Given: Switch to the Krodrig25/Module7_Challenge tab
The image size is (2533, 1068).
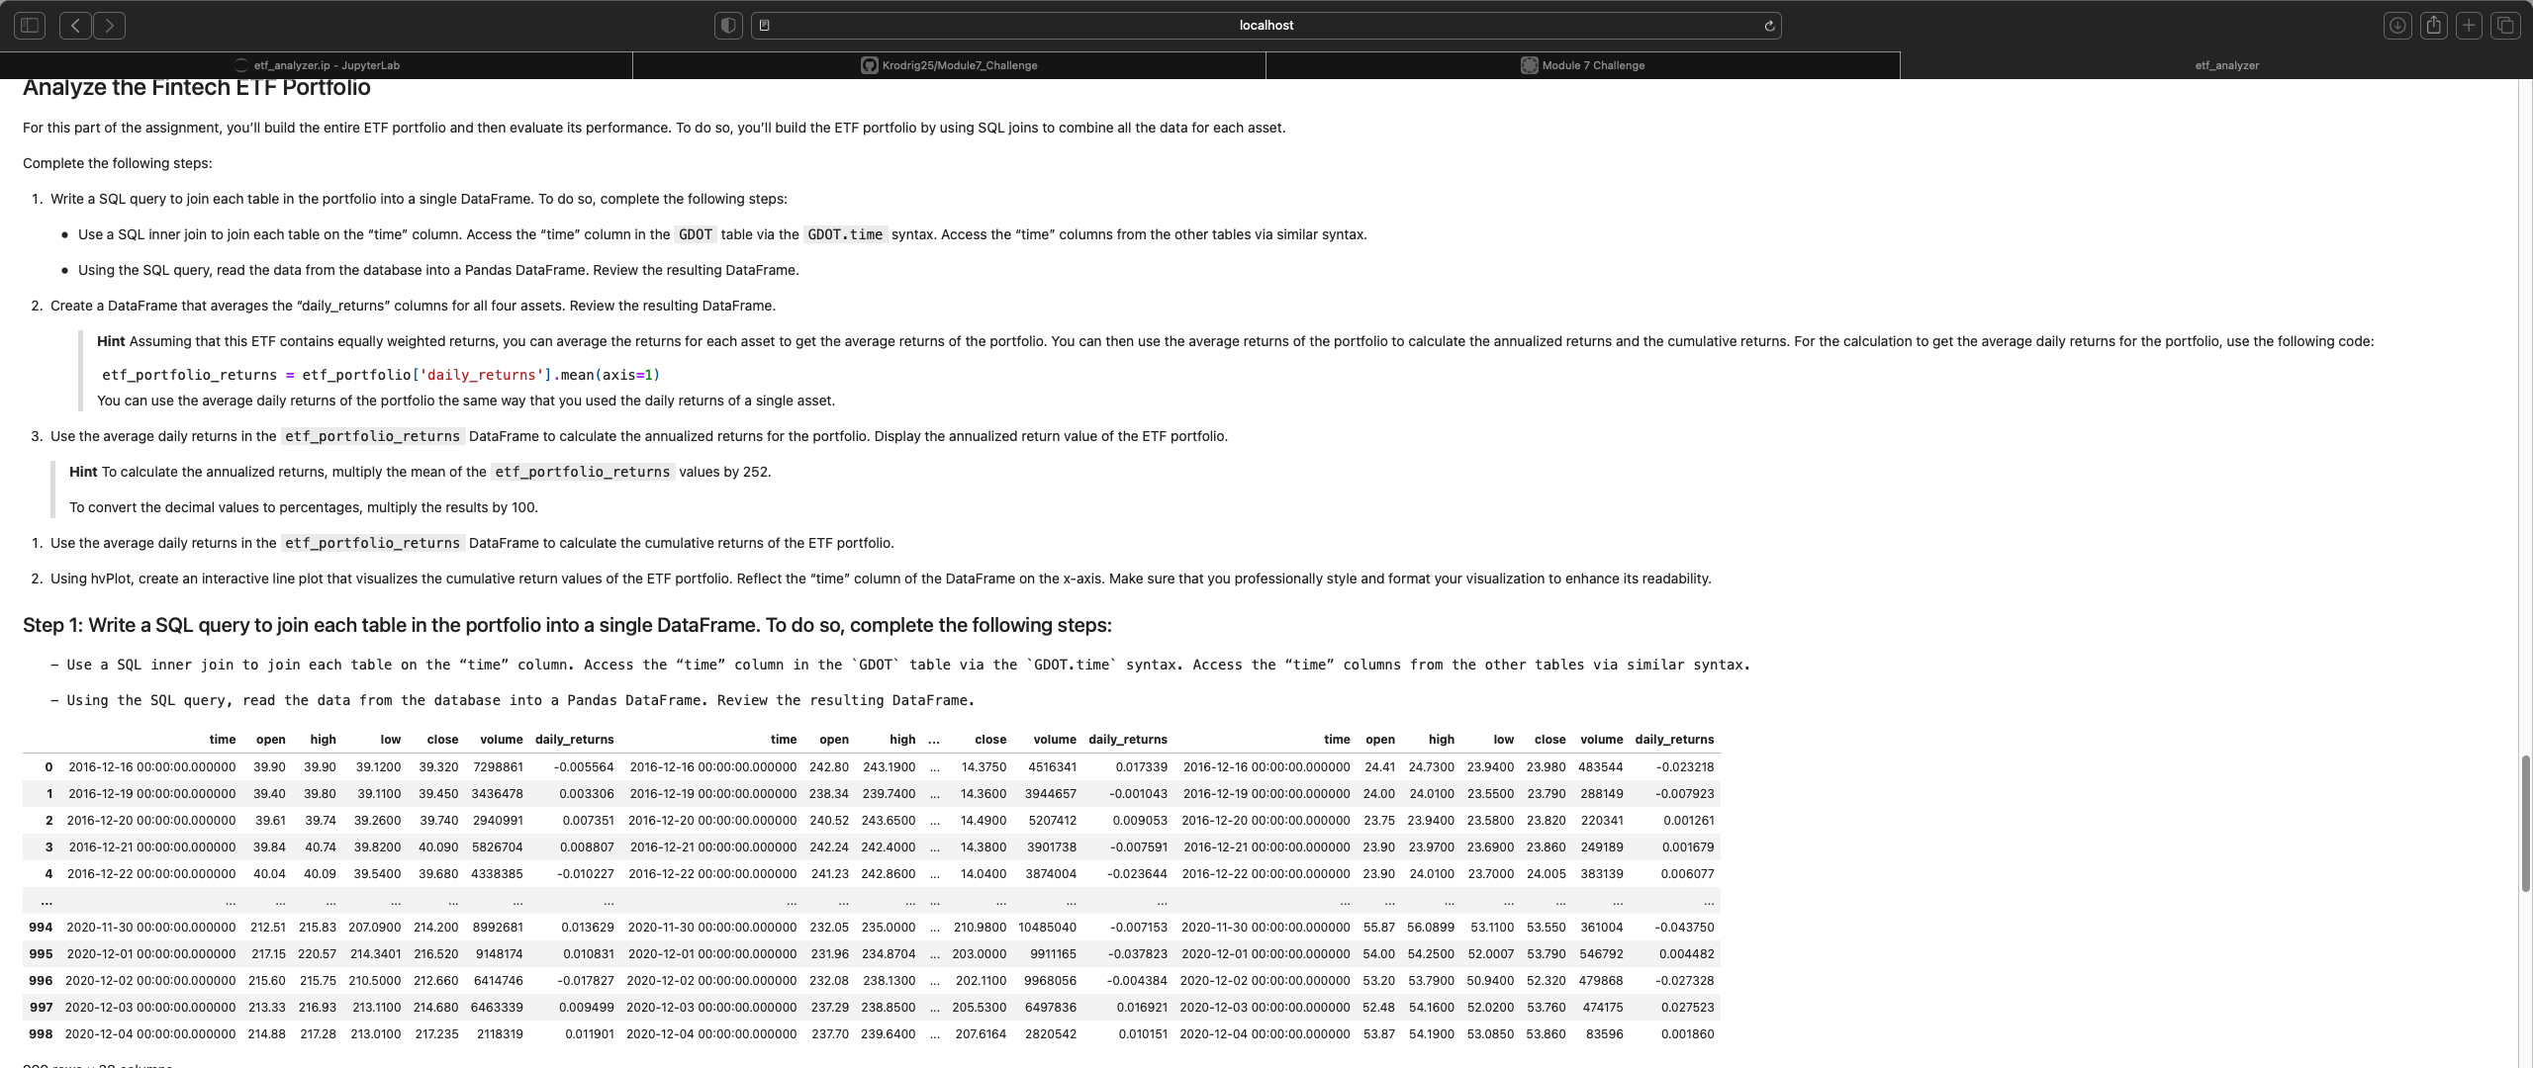Looking at the screenshot, I should (x=950, y=65).
